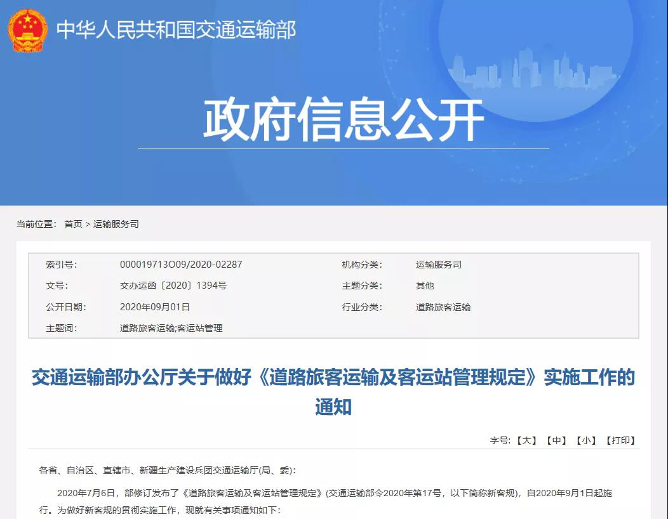The width and height of the screenshot is (668, 519).
Task: Click the 字号 label
Action: (500, 440)
